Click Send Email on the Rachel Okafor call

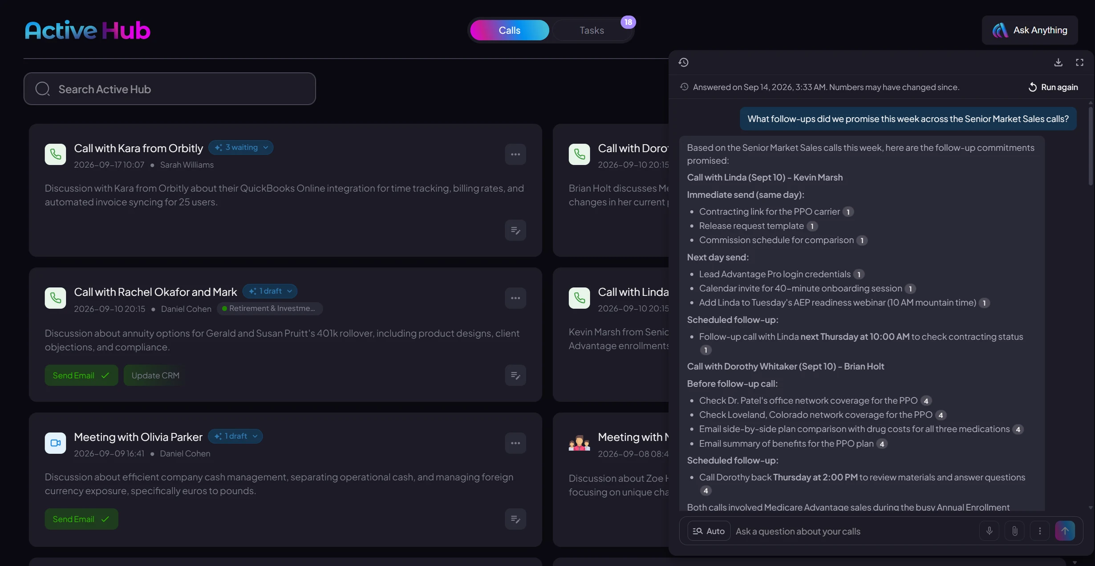pos(81,375)
